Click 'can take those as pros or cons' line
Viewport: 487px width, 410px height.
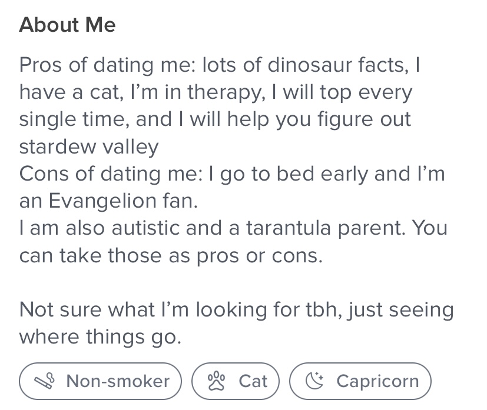(x=171, y=255)
